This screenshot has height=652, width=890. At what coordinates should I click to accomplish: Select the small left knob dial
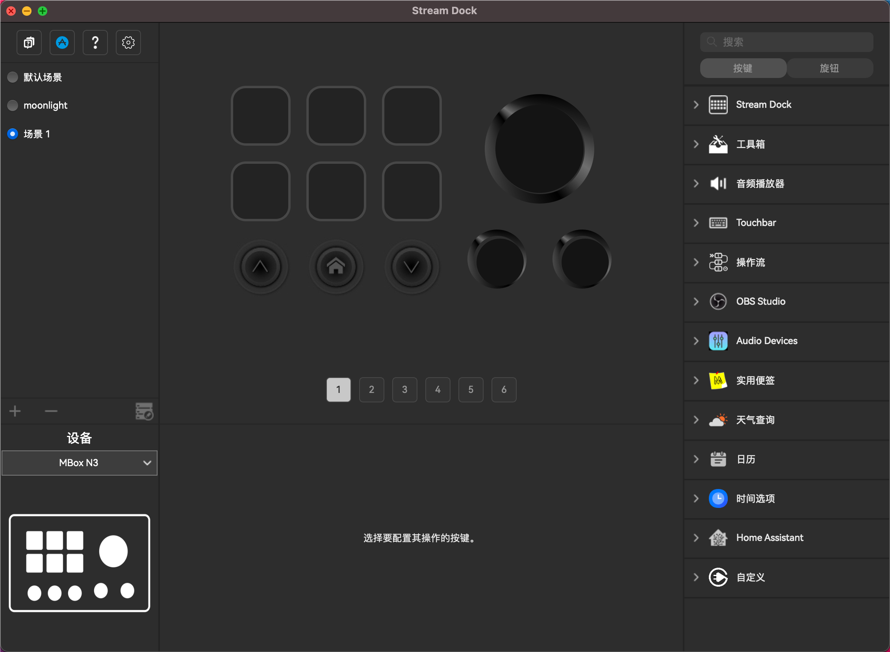(x=497, y=259)
